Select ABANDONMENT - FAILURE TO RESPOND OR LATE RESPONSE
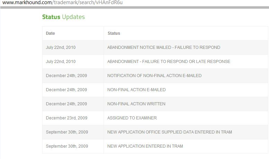269x159 pixels. pyautogui.click(x=169, y=62)
